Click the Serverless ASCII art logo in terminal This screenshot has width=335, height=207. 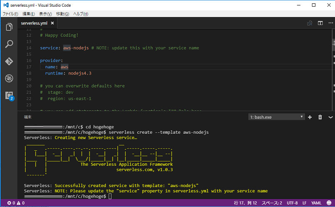(99, 160)
